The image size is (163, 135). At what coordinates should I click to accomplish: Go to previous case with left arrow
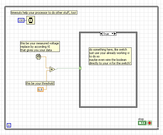click(101, 34)
